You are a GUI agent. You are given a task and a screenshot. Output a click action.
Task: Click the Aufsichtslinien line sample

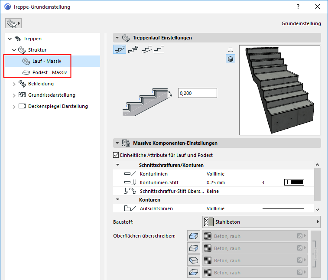tap(283, 208)
